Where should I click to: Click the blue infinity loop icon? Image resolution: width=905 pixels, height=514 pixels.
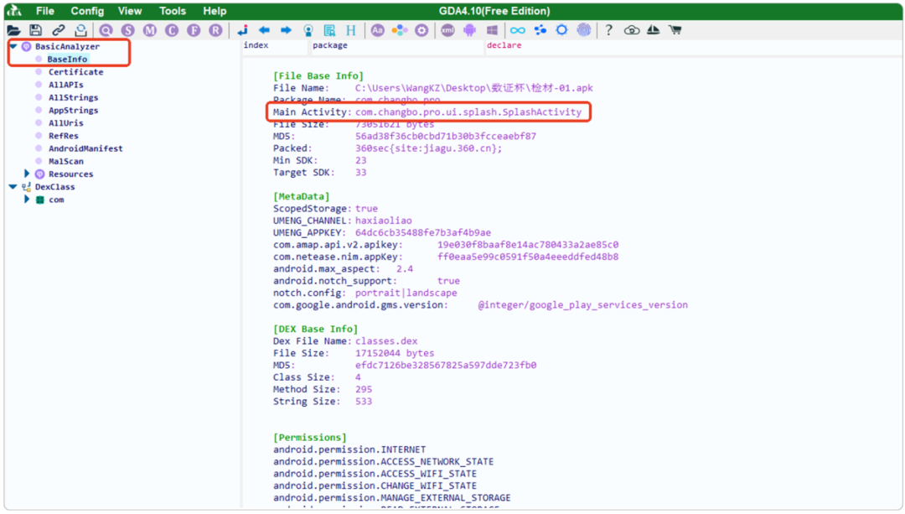(x=518, y=30)
